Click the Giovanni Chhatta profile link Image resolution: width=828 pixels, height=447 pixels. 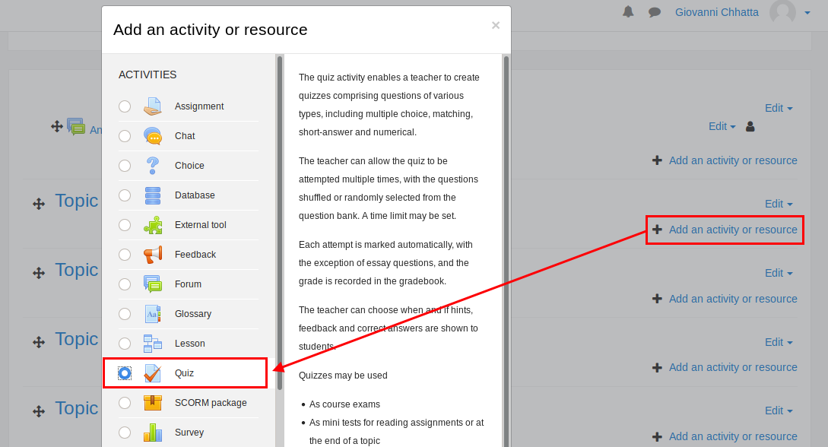pos(716,12)
